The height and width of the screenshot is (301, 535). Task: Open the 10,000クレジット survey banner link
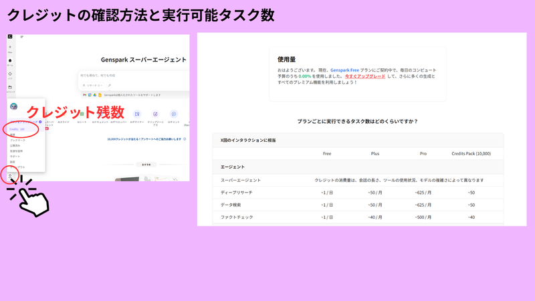tap(144, 139)
